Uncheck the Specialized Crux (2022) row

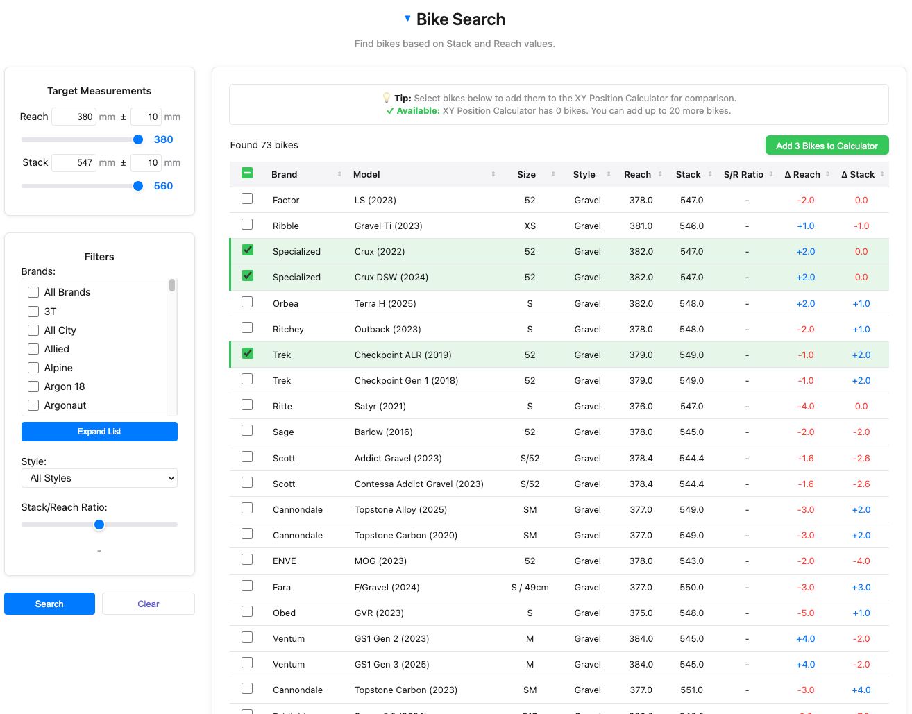pyautogui.click(x=247, y=250)
